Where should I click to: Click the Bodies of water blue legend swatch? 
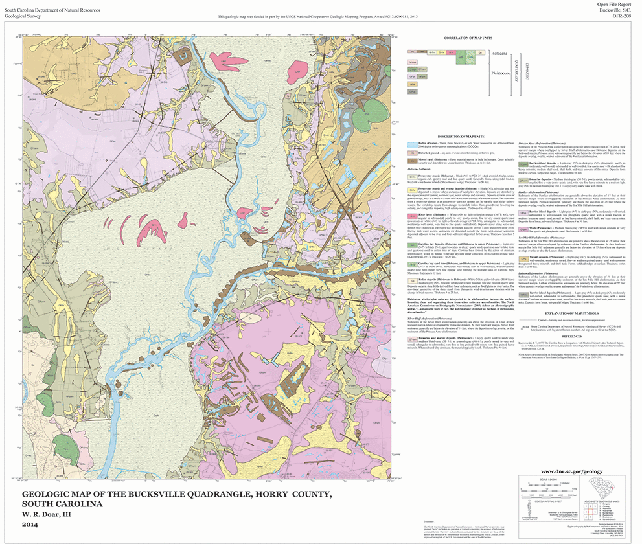pyautogui.click(x=411, y=144)
